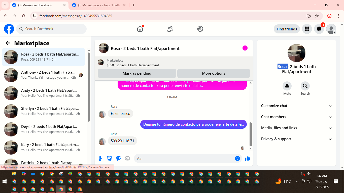Open the Groups icon in top navigation
The width and height of the screenshot is (344, 193).
tap(200, 29)
